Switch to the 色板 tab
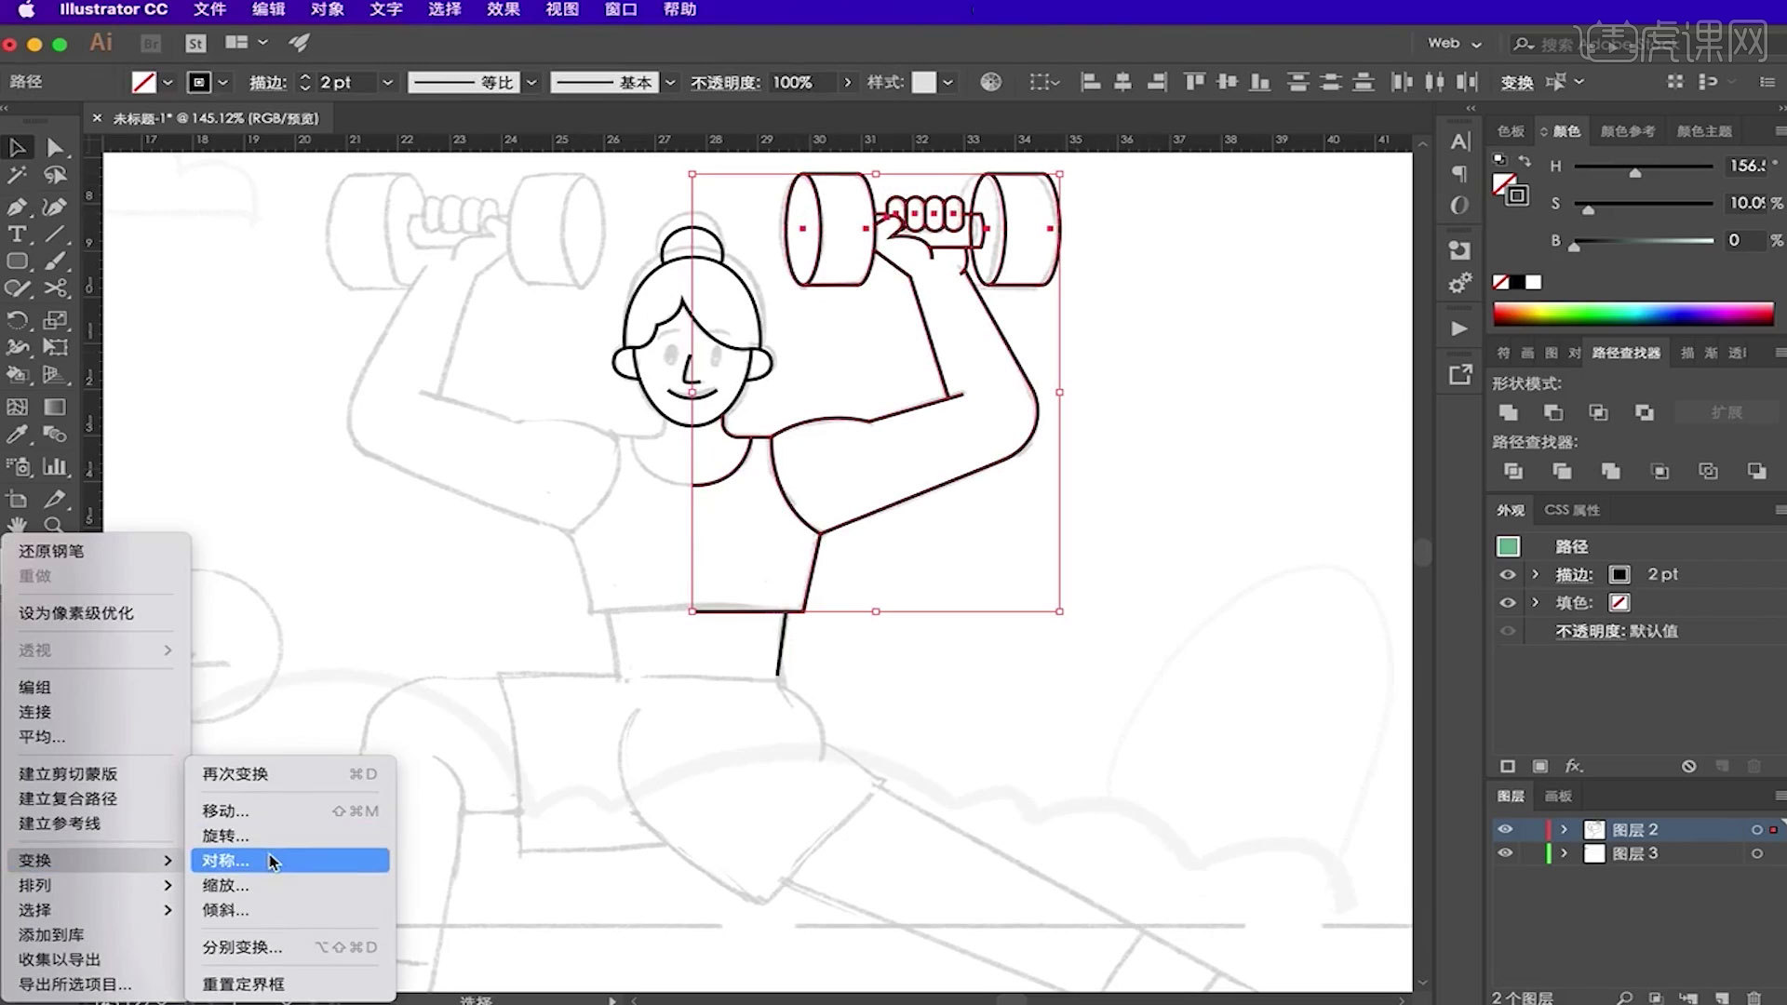 click(x=1511, y=131)
